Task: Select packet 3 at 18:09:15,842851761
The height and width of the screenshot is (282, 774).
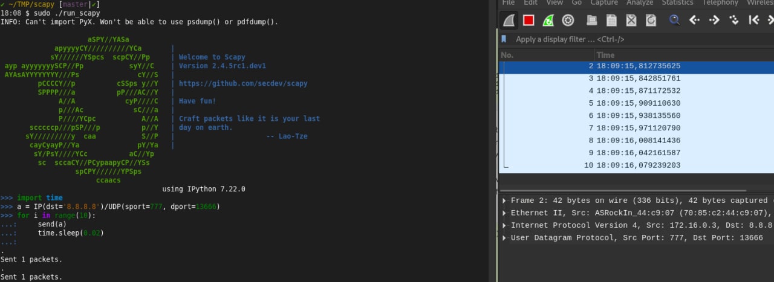Action: (x=636, y=79)
